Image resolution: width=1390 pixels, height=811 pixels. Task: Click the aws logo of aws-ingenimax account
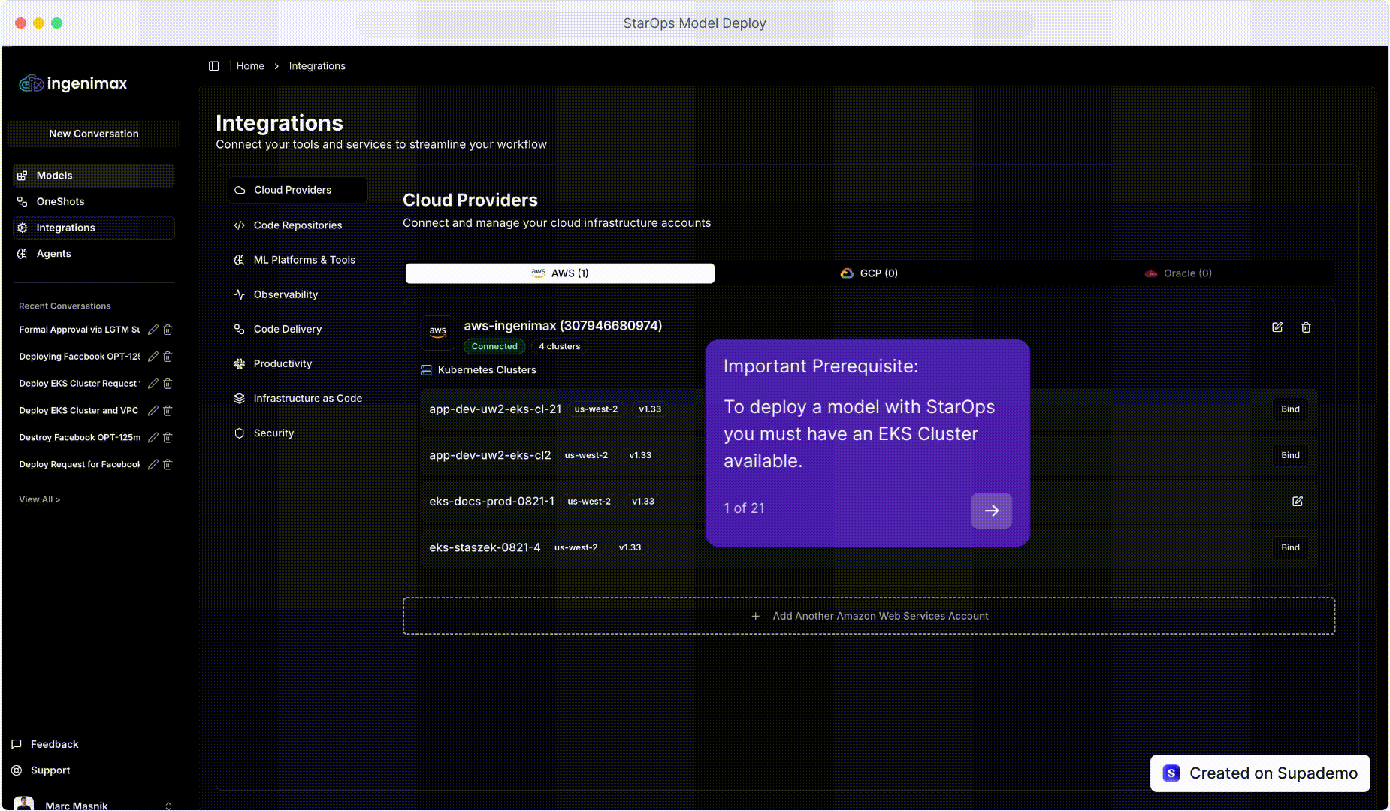[438, 333]
